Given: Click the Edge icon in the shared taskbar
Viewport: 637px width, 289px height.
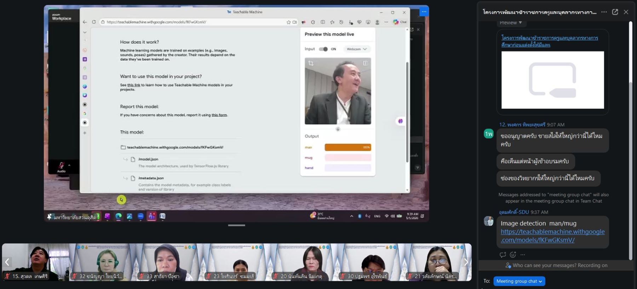Looking at the screenshot, I should point(118,216).
